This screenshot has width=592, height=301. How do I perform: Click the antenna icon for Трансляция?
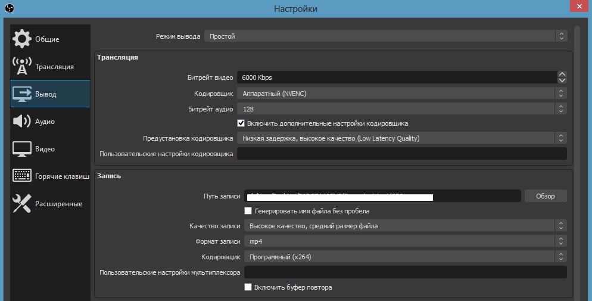click(22, 66)
